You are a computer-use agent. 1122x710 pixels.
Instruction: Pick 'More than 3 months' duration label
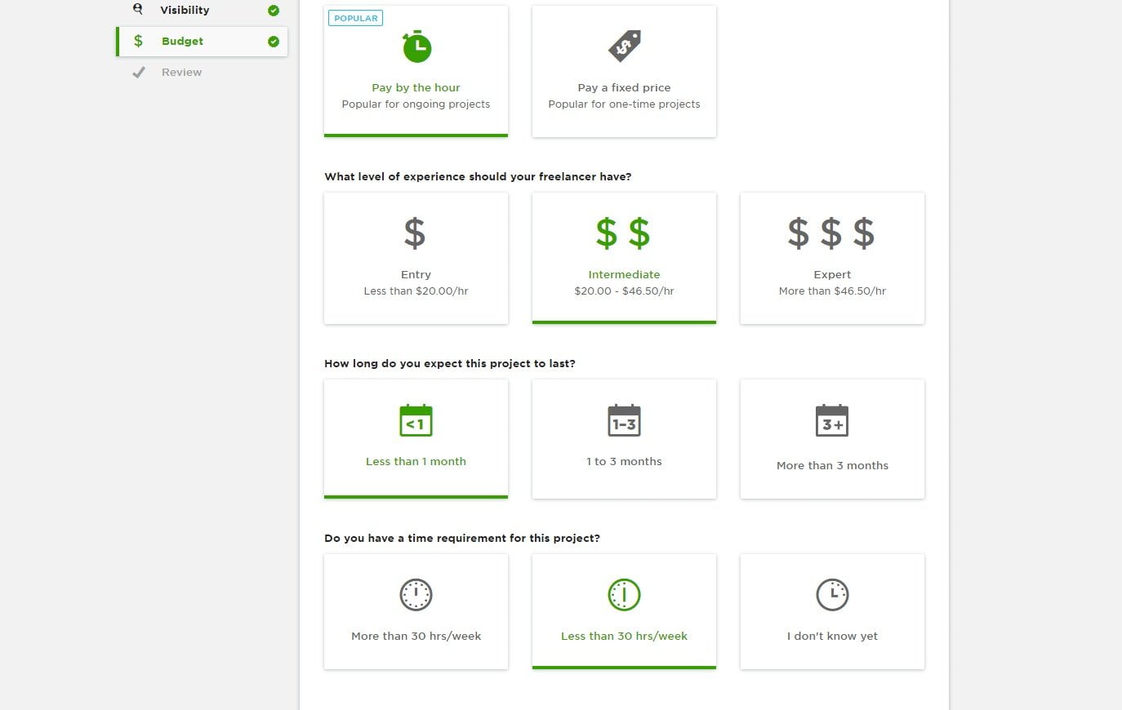click(832, 466)
